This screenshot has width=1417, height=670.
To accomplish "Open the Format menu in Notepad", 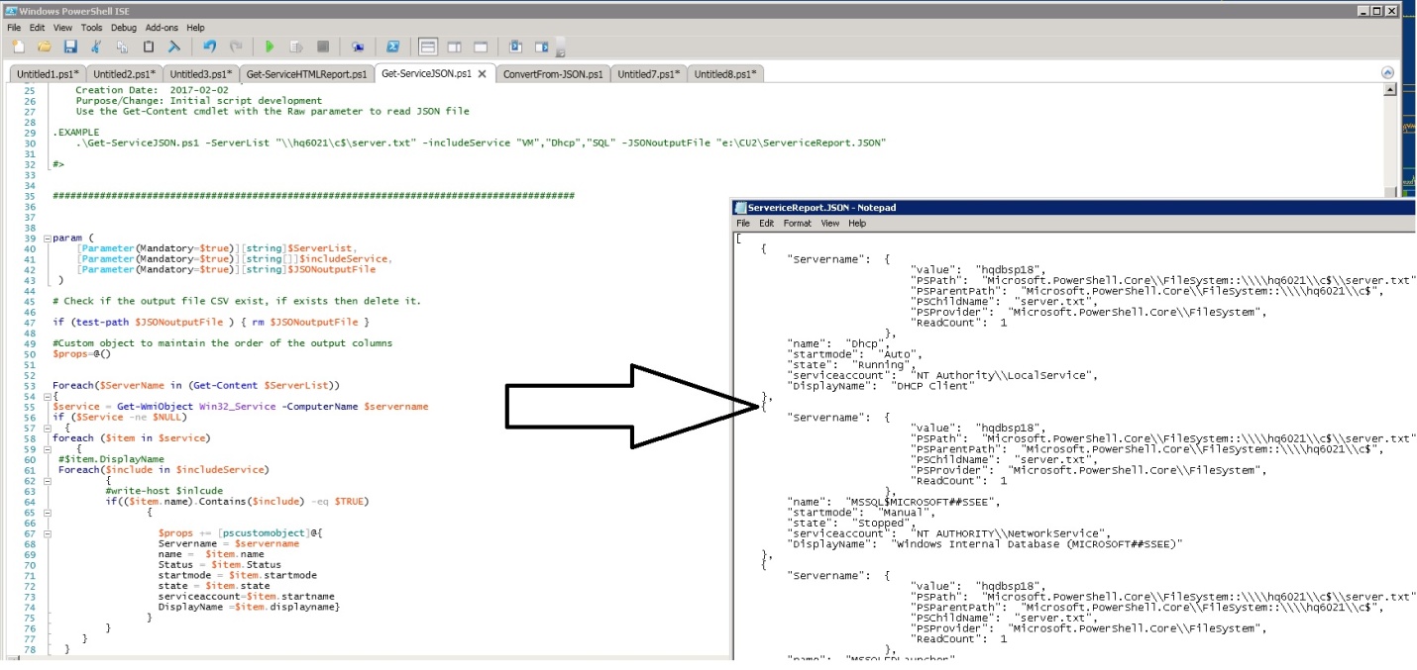I will click(x=797, y=224).
